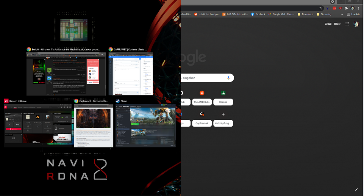Open the reddit front page bookmark

[207, 14]
